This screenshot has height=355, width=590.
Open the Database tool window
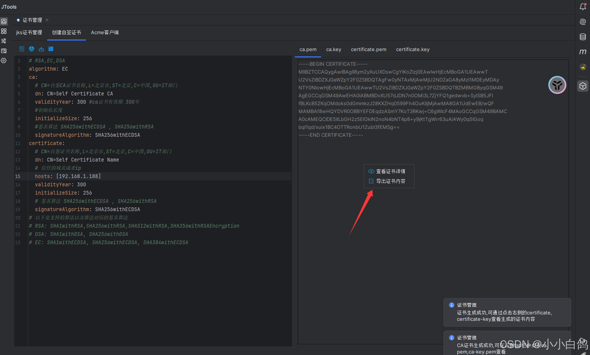583,37
